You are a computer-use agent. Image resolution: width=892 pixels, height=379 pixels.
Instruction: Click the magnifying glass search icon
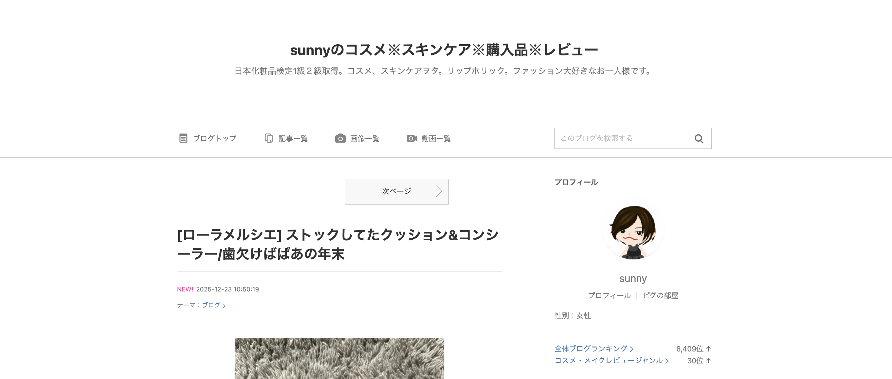point(699,139)
